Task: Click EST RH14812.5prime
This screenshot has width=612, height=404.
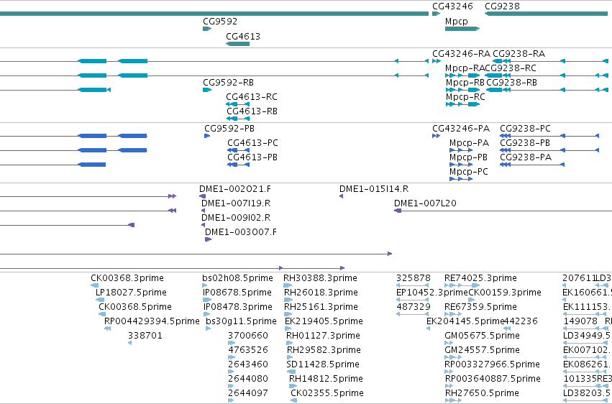Action: [326, 380]
